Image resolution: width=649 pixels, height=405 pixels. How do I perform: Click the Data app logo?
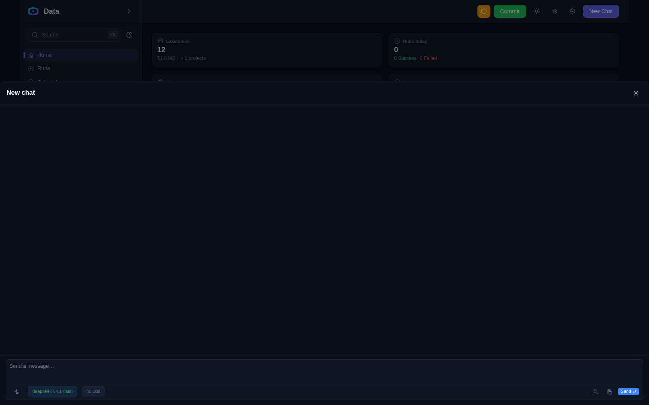click(33, 11)
